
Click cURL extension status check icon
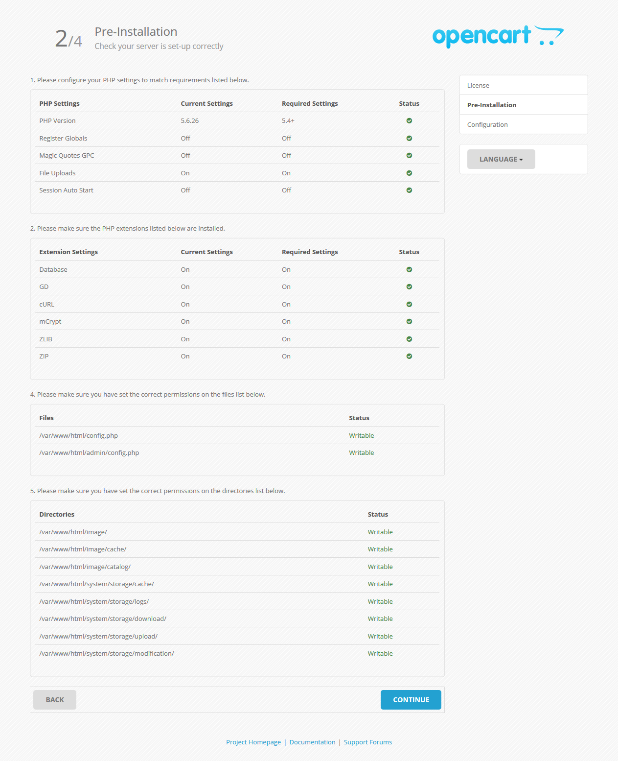click(409, 305)
